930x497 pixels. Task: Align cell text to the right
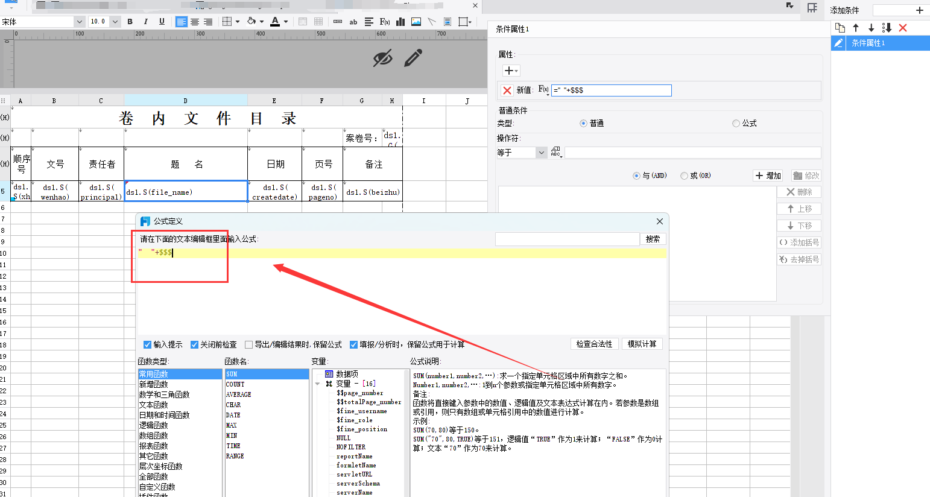(x=208, y=22)
